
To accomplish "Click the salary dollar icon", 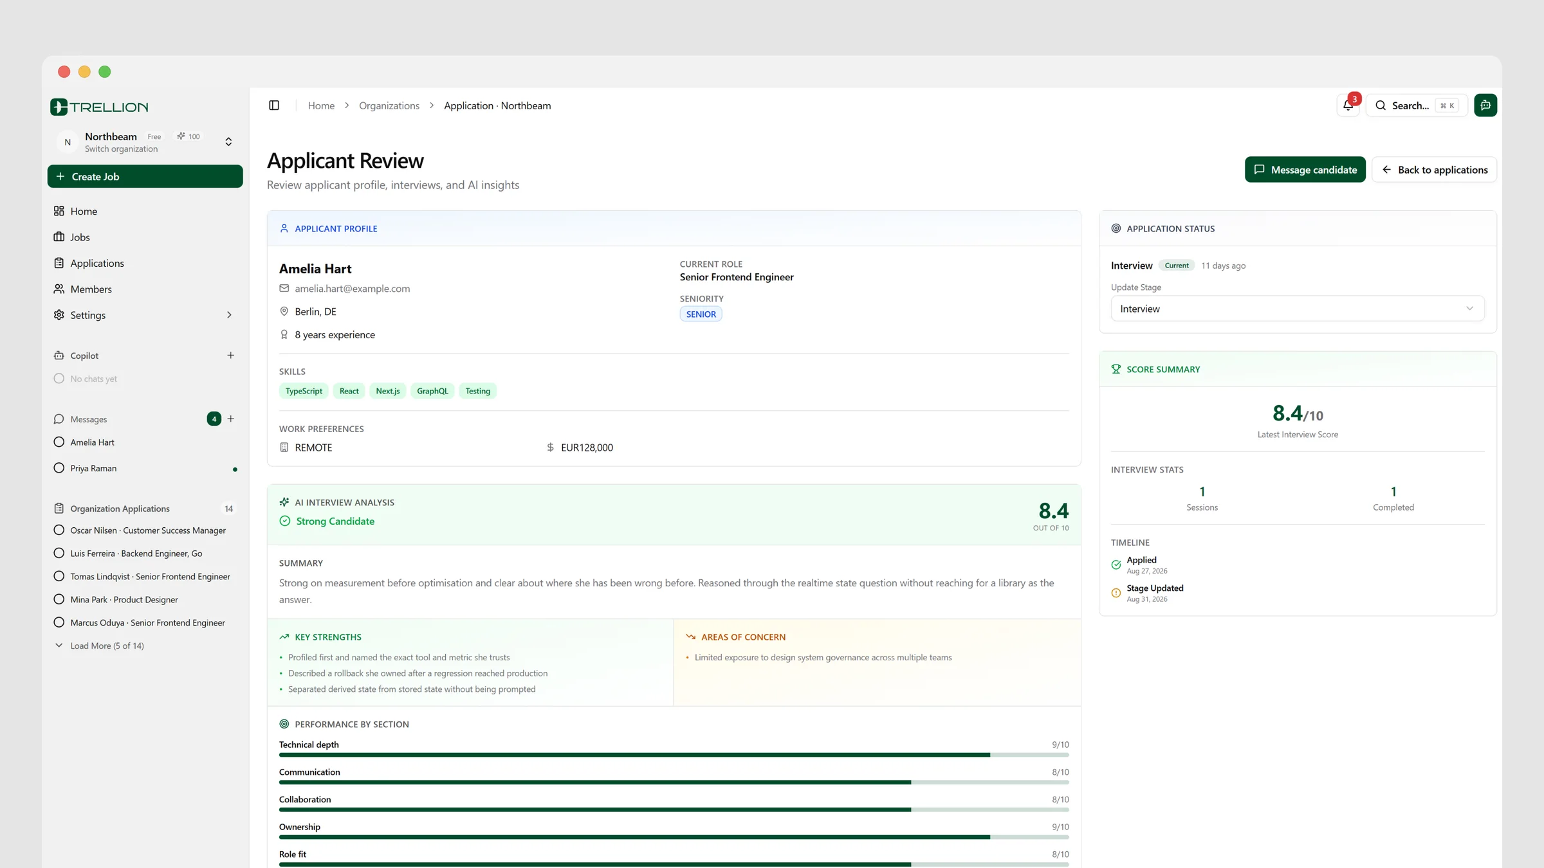I will tap(551, 447).
